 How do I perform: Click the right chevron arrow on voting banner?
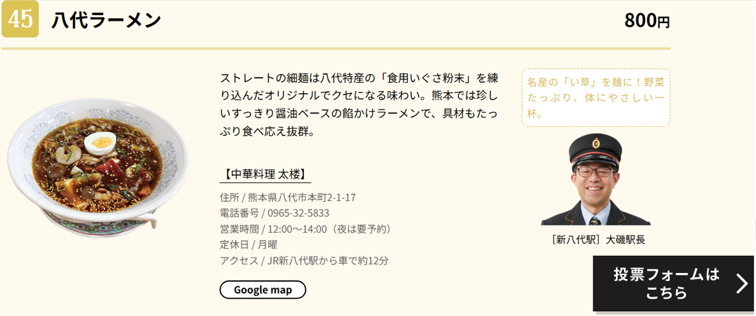coord(741,284)
